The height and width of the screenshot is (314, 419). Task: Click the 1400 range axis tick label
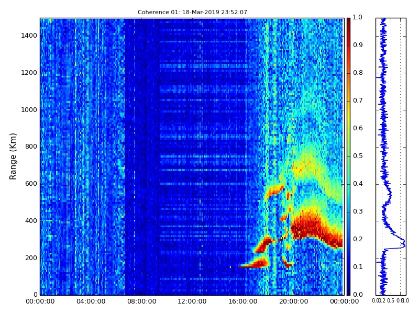(29, 36)
